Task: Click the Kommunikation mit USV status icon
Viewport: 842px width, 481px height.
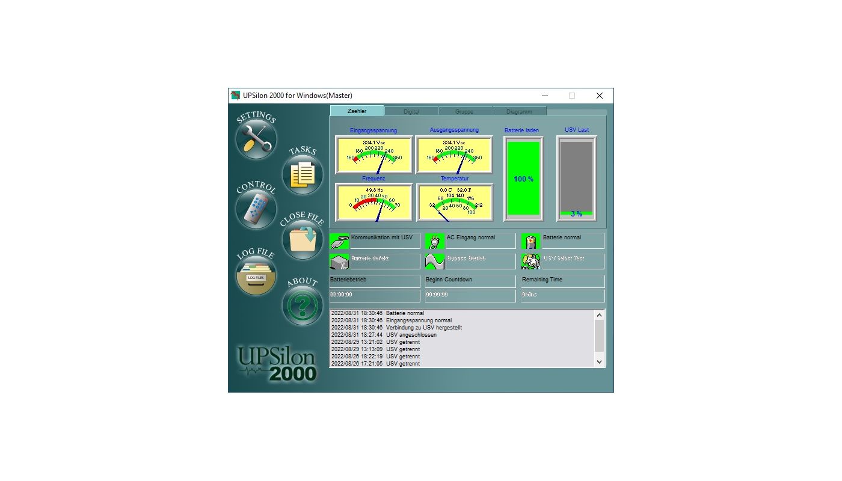Action: tap(339, 241)
